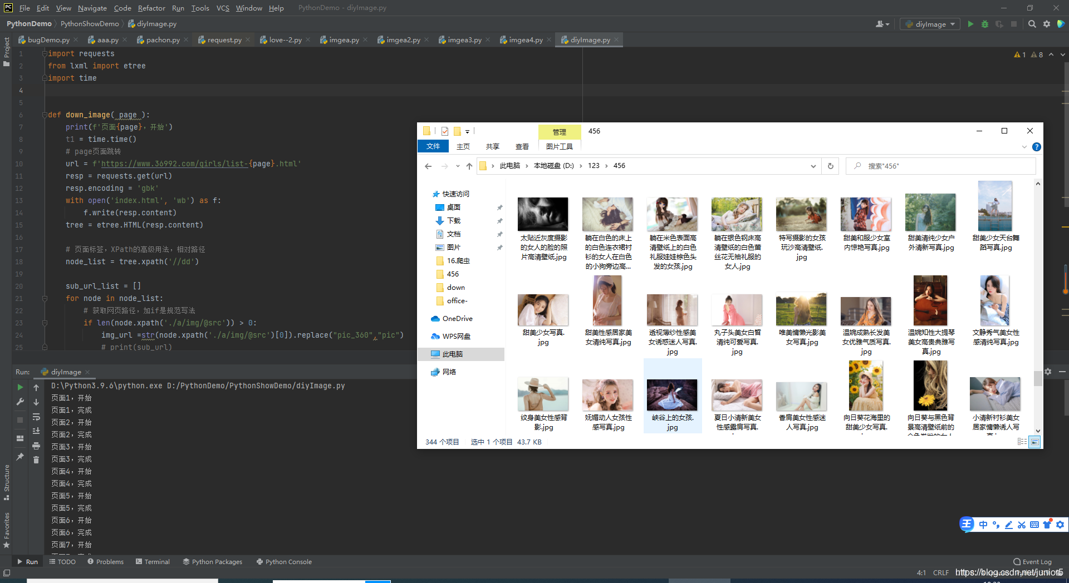Open the Terminal tool window
The image size is (1069, 583).
click(153, 562)
